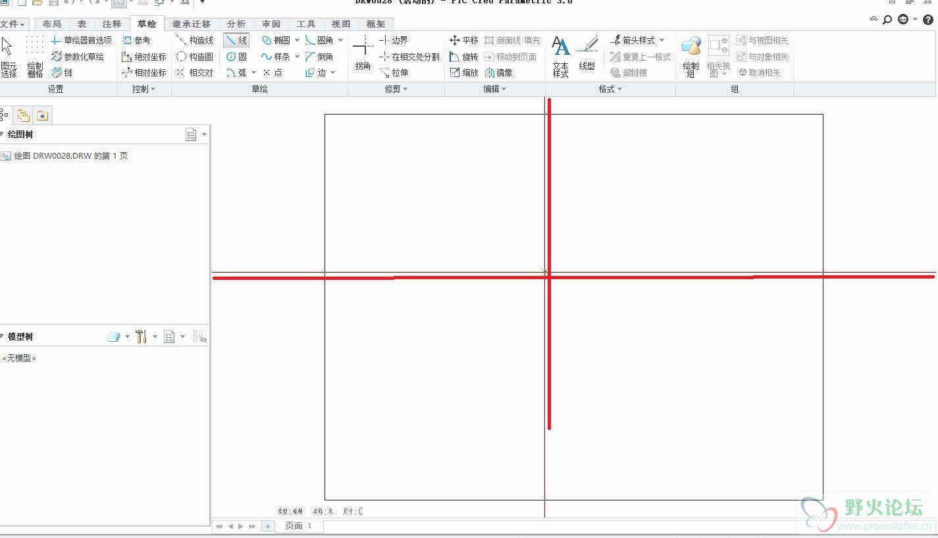Viewport: 938px width, 538px height.
Task: Click the 镜像 mirror tool
Action: pyautogui.click(x=498, y=72)
